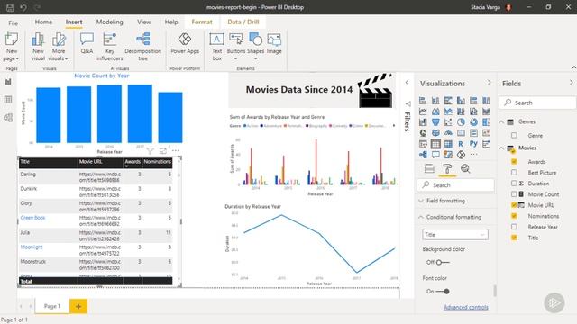
Task: Open More options ellipsis on table visual
Action: [176, 150]
